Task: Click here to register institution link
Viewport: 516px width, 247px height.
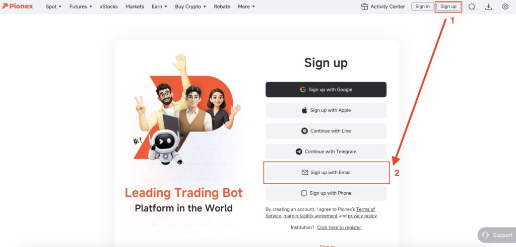Action: point(339,227)
